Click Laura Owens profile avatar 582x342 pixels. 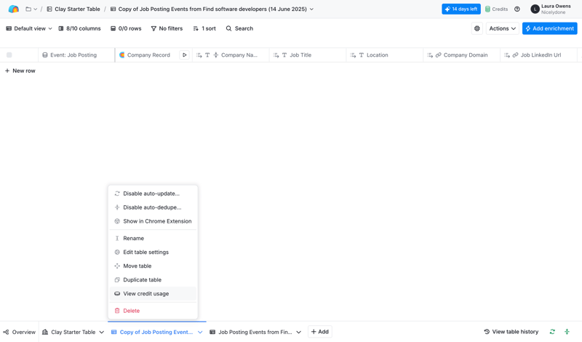(535, 9)
